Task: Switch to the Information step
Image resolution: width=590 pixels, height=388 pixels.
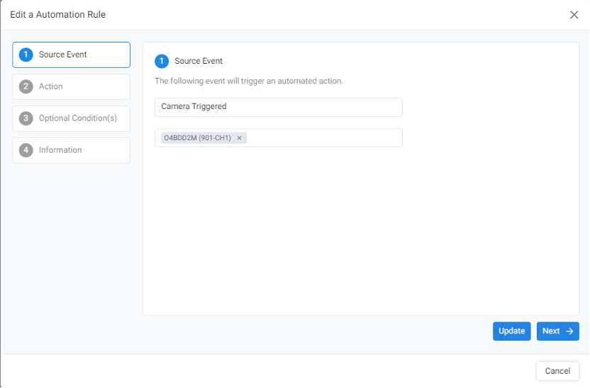Action: point(71,150)
